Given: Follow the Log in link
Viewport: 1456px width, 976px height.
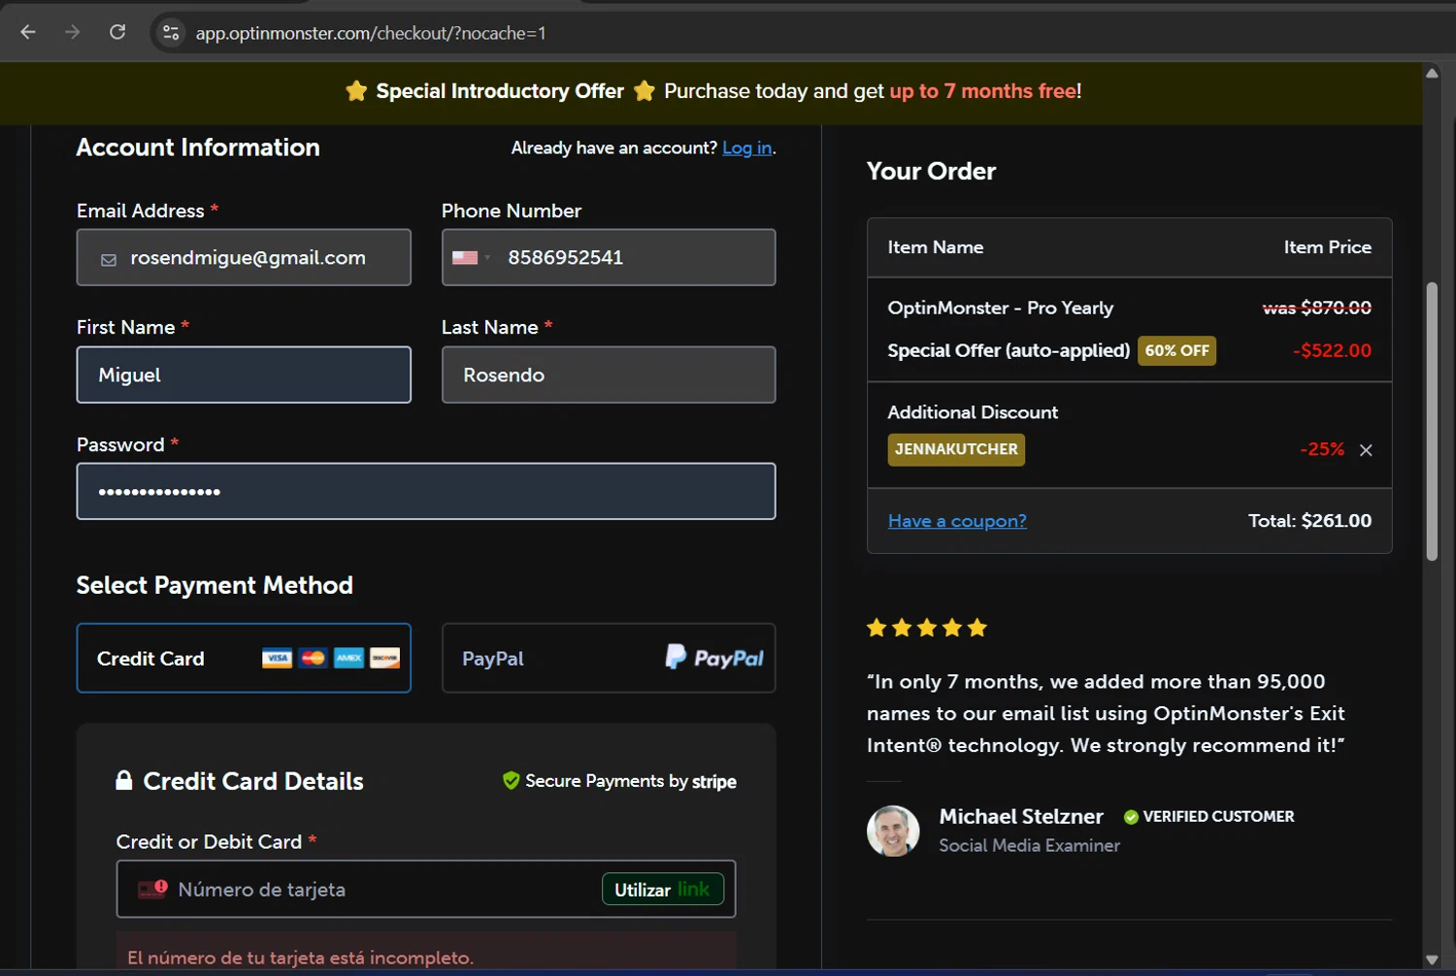Looking at the screenshot, I should 747,147.
